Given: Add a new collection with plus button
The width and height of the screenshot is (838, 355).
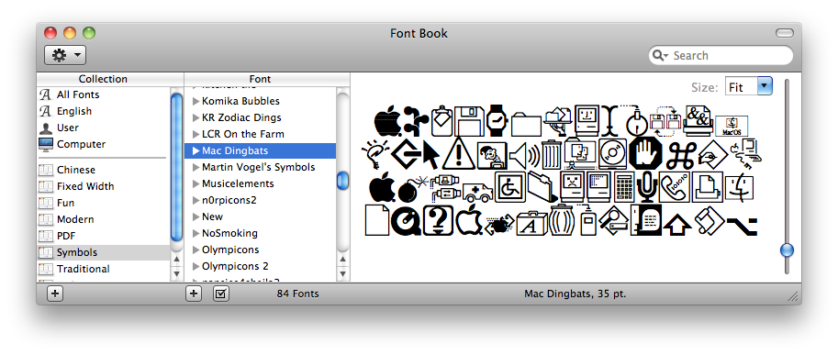Looking at the screenshot, I should click(54, 294).
